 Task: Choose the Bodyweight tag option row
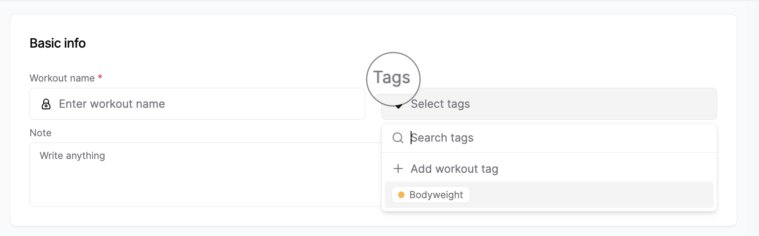pyautogui.click(x=549, y=195)
